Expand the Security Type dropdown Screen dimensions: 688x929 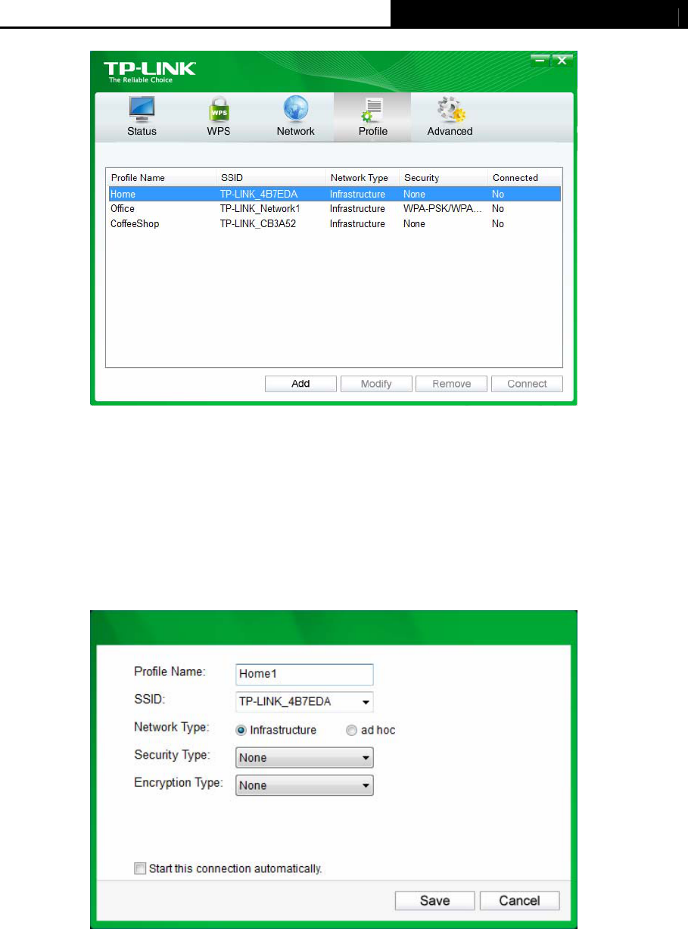(305, 757)
